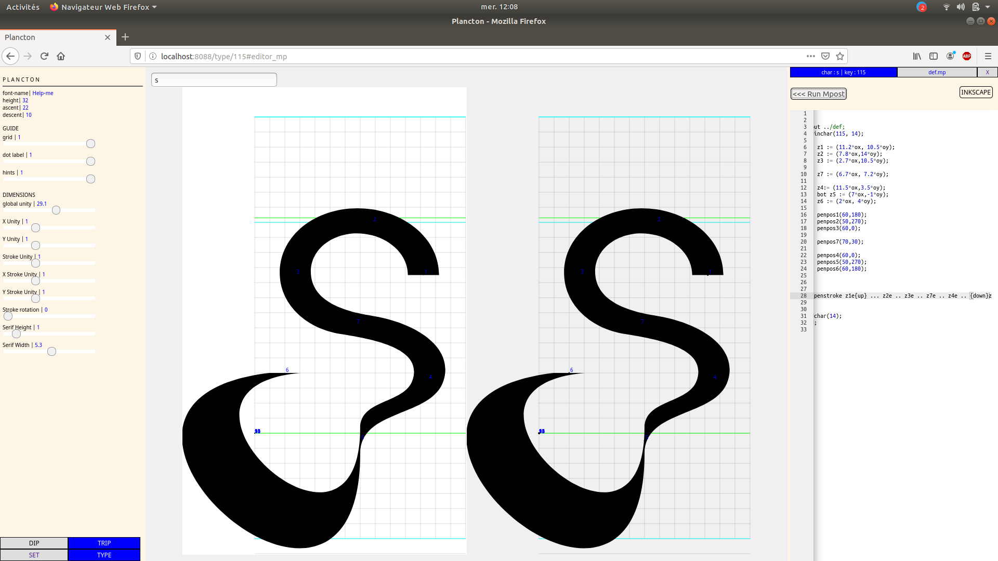This screenshot has height=561, width=998.
Task: Adjust the Serif Width slider
Action: pos(51,352)
